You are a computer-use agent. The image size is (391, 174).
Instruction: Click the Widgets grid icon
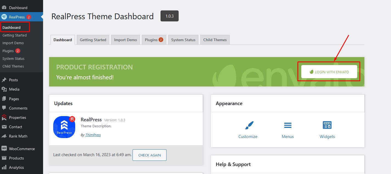click(327, 125)
